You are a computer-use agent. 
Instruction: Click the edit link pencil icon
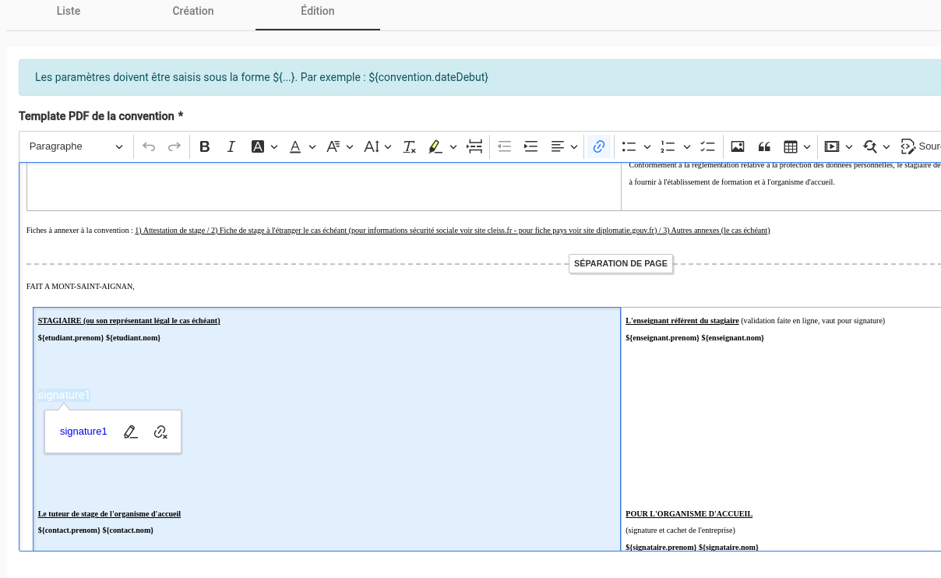(x=131, y=432)
